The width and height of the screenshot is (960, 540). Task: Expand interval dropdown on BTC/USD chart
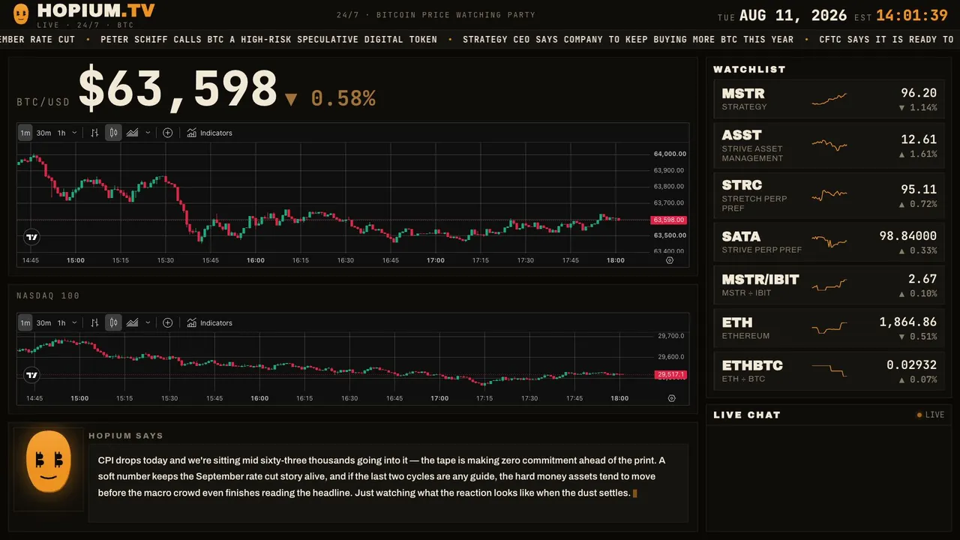click(74, 133)
